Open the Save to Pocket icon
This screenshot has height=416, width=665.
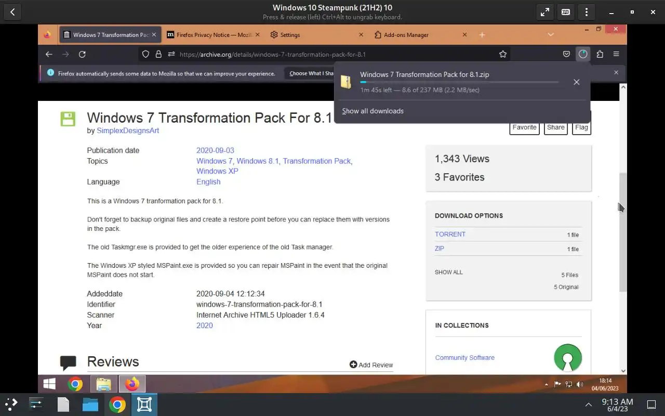click(x=566, y=54)
